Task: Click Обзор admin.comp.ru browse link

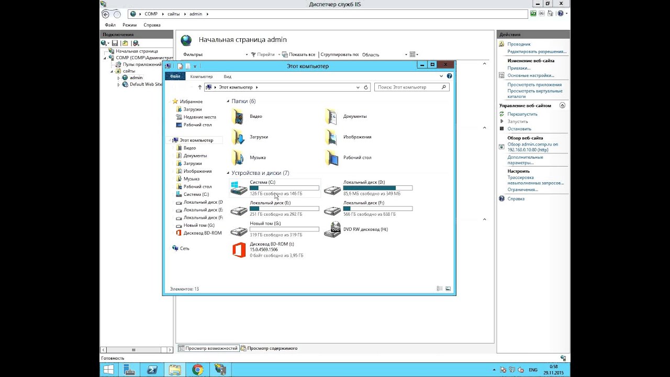Action: 533,147
